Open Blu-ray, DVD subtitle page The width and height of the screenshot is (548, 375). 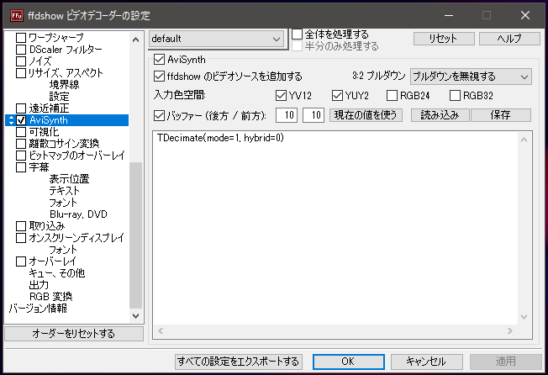pyautogui.click(x=78, y=214)
